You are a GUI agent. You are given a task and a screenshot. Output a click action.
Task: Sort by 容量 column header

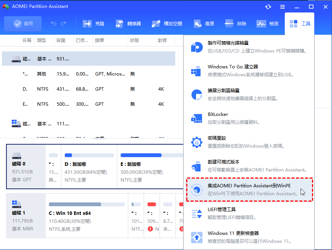point(61,40)
